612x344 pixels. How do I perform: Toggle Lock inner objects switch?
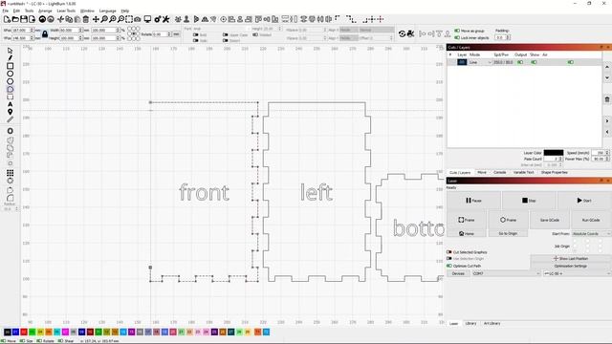click(x=457, y=38)
